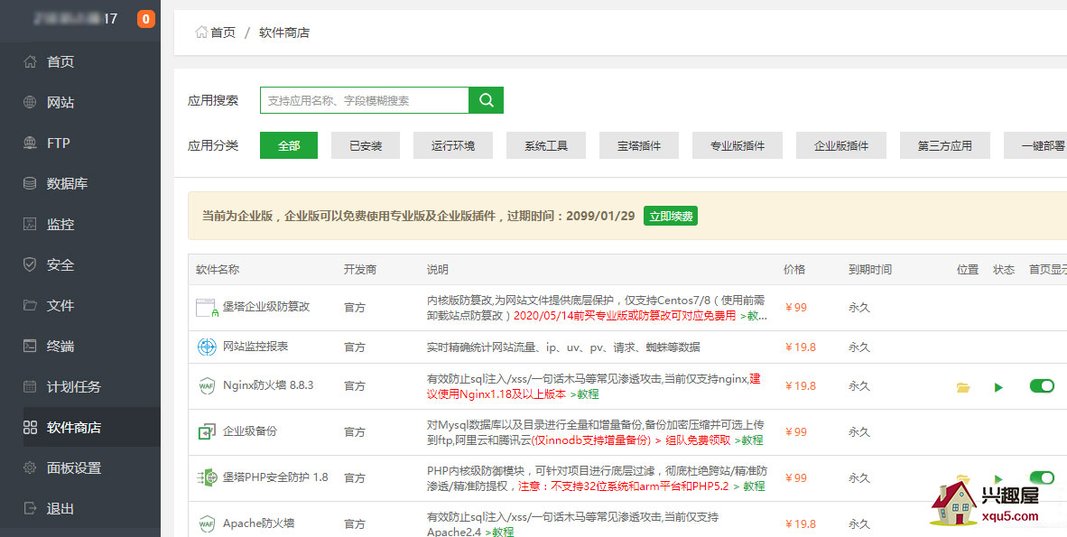
Task: Select the 第三方应用 category tab
Action: tap(944, 145)
